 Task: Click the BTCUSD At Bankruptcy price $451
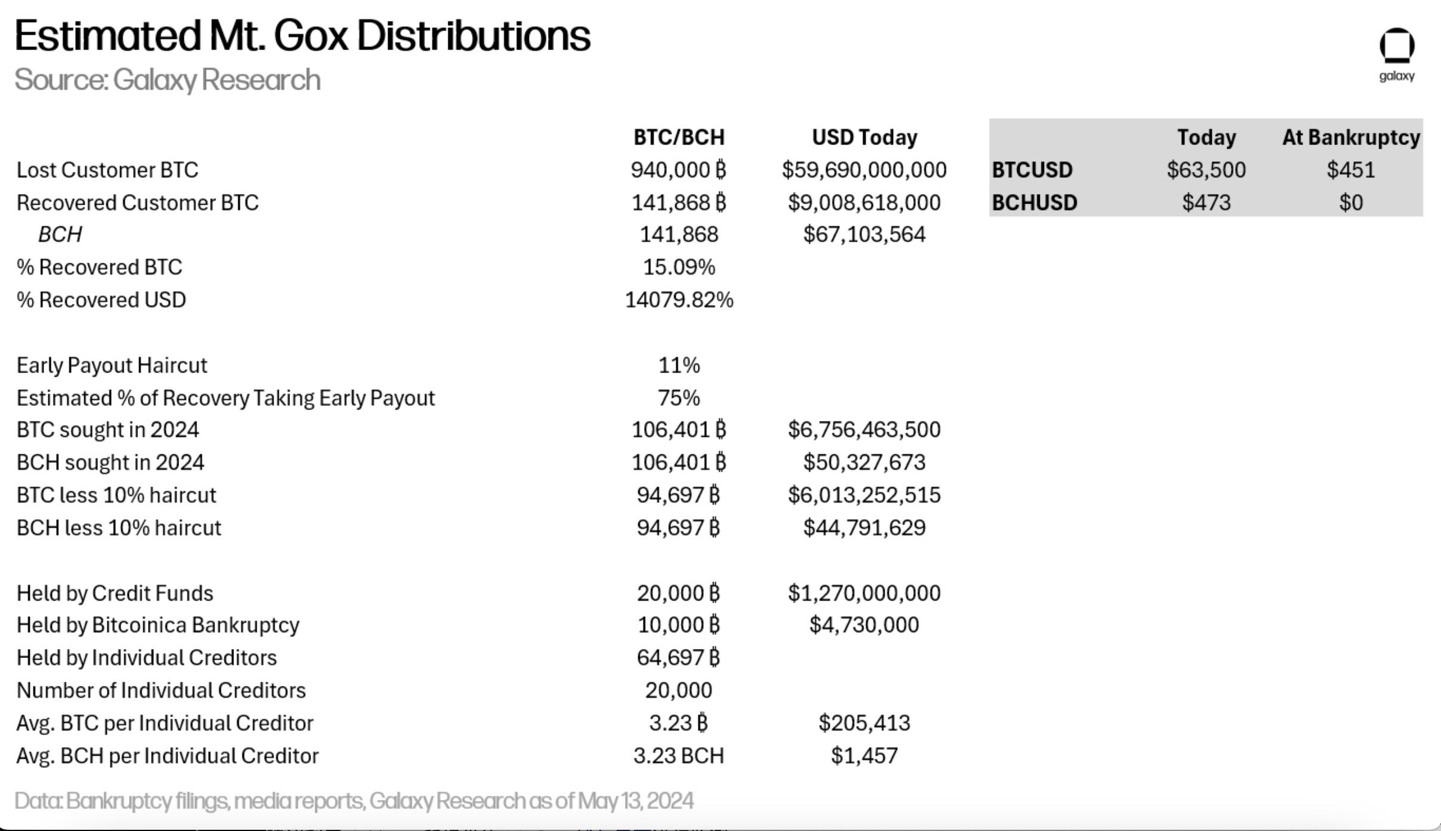tap(1351, 170)
